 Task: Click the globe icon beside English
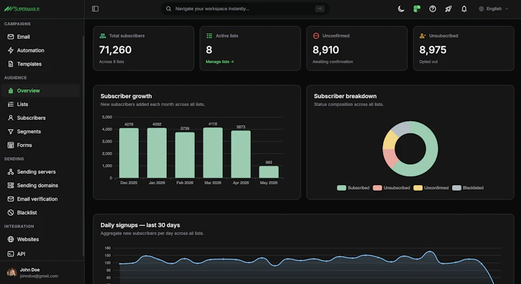481,8
